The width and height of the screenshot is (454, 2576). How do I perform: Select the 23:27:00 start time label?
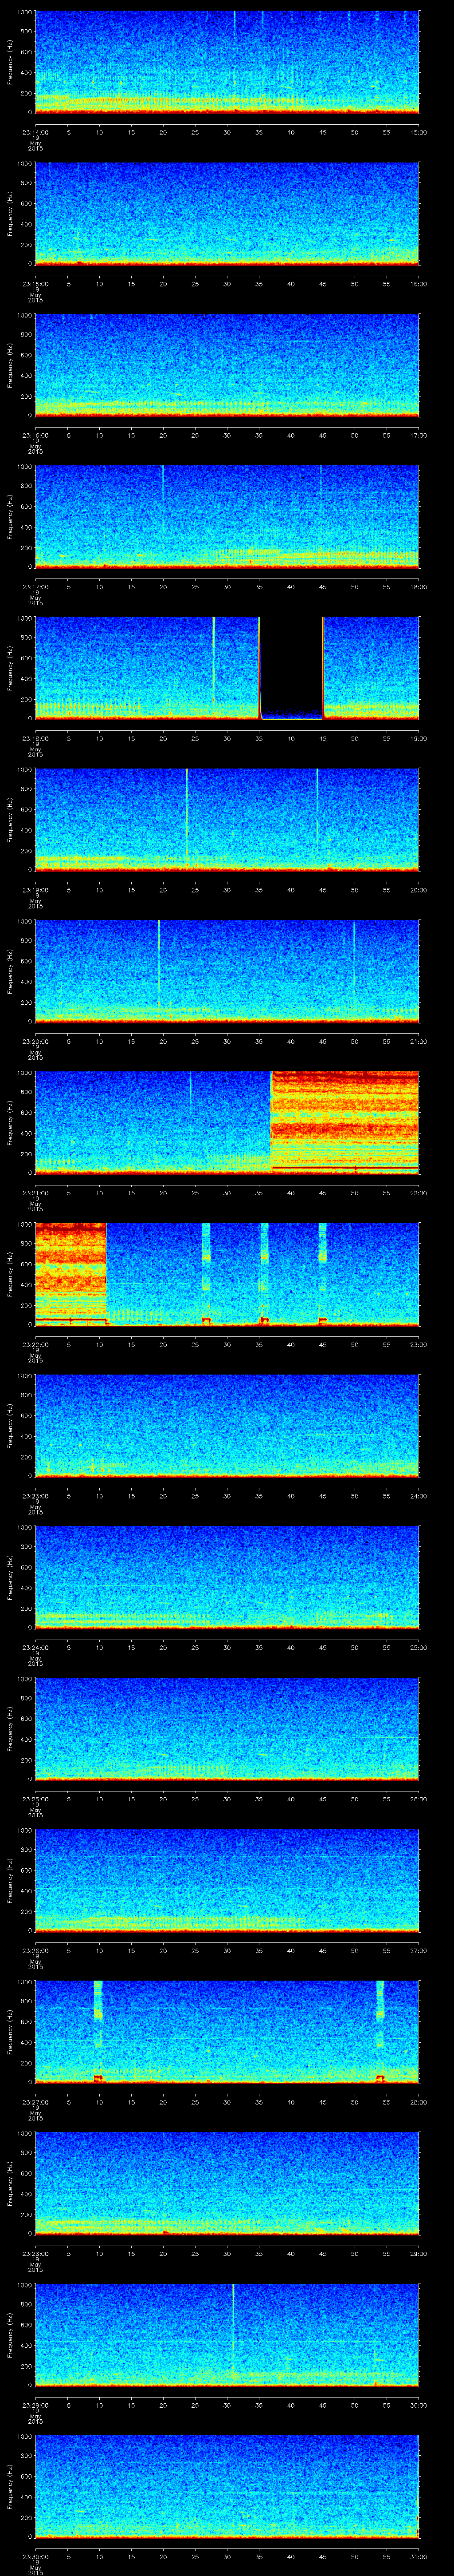[35, 2102]
